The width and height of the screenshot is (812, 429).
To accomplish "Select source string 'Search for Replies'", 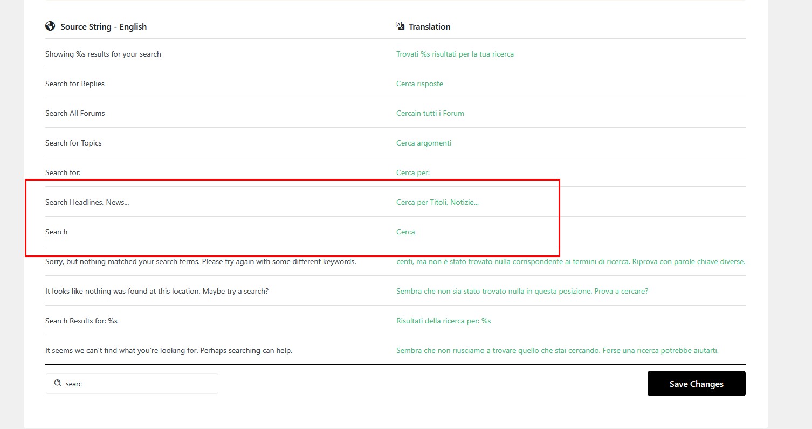I will click(75, 84).
